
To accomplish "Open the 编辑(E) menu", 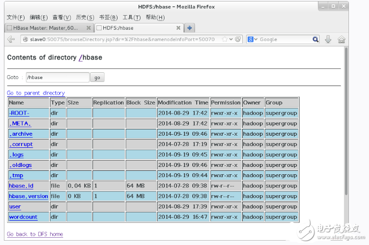I will [39, 18].
